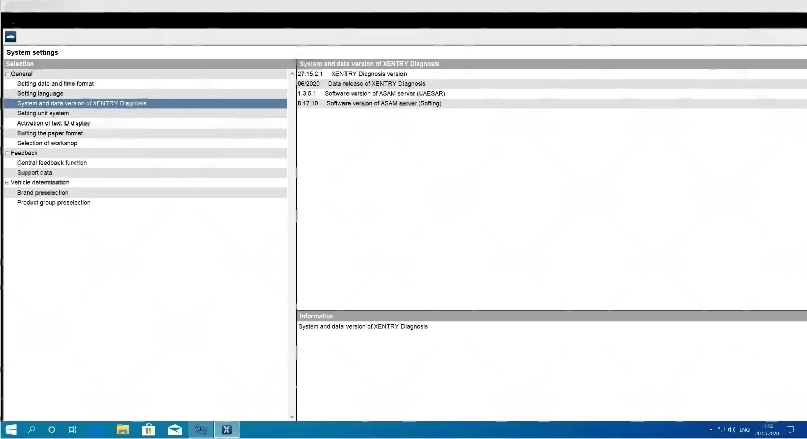
Task: Change ENG input language indicator
Action: point(744,430)
